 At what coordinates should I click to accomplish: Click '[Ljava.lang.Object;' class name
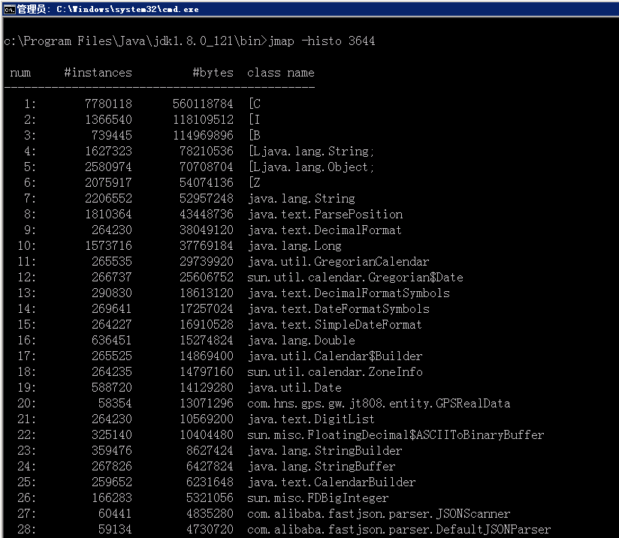tap(311, 167)
